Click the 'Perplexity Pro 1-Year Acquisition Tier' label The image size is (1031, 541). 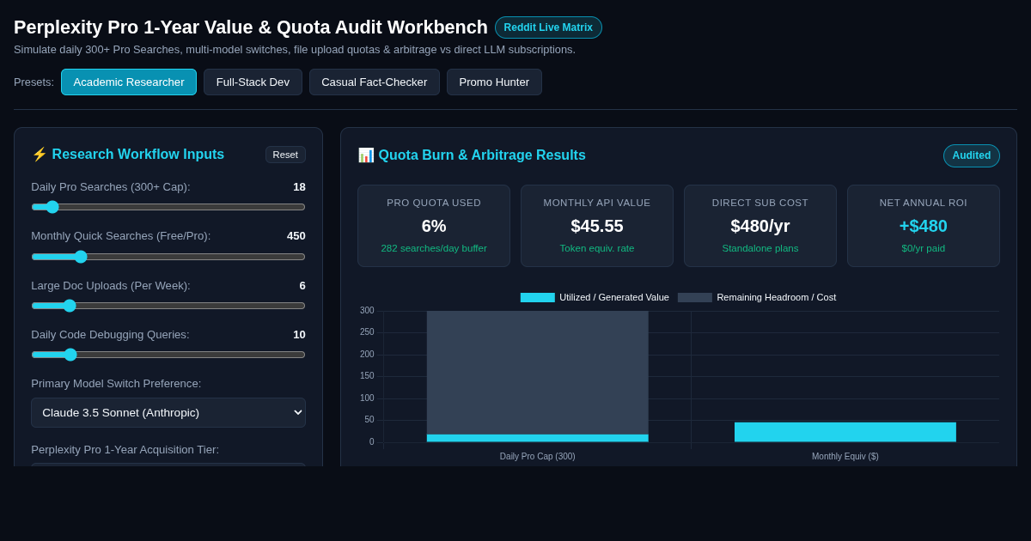tap(125, 450)
